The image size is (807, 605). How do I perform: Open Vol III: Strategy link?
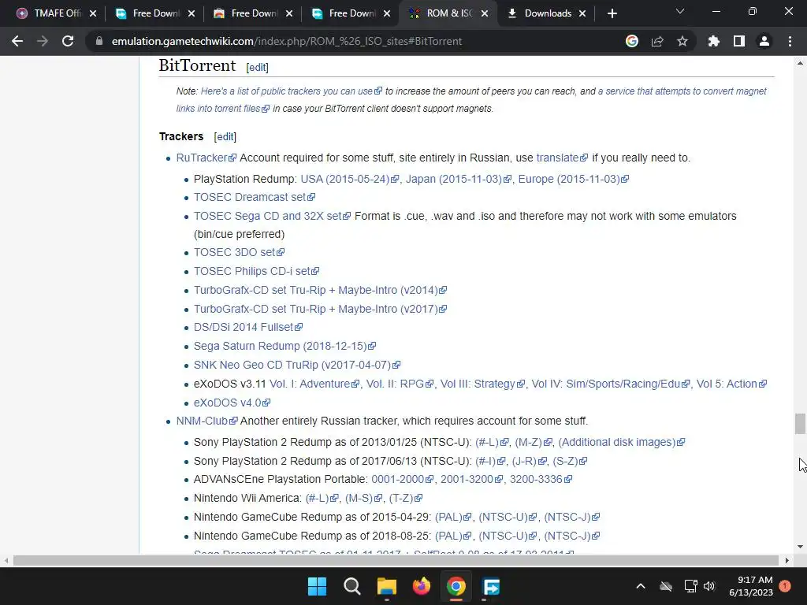[483, 384]
